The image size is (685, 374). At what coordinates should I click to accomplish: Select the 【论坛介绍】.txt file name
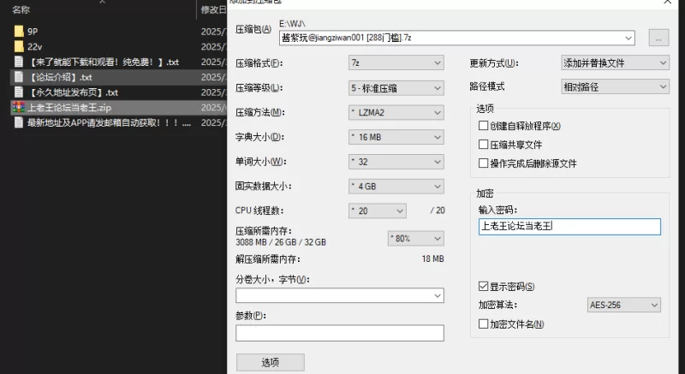point(60,77)
